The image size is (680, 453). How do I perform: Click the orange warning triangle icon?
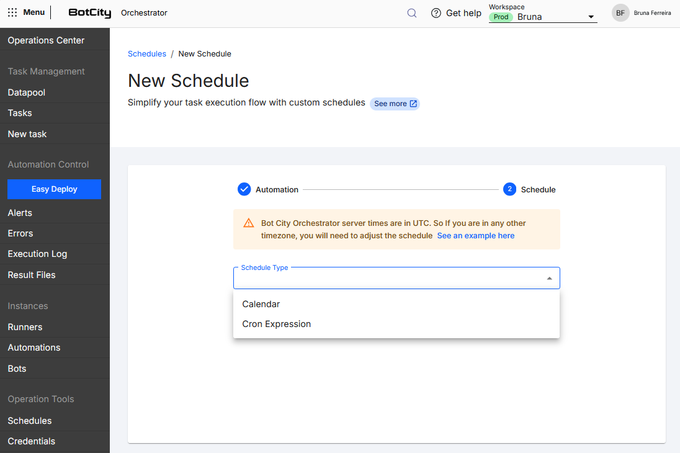pos(249,223)
